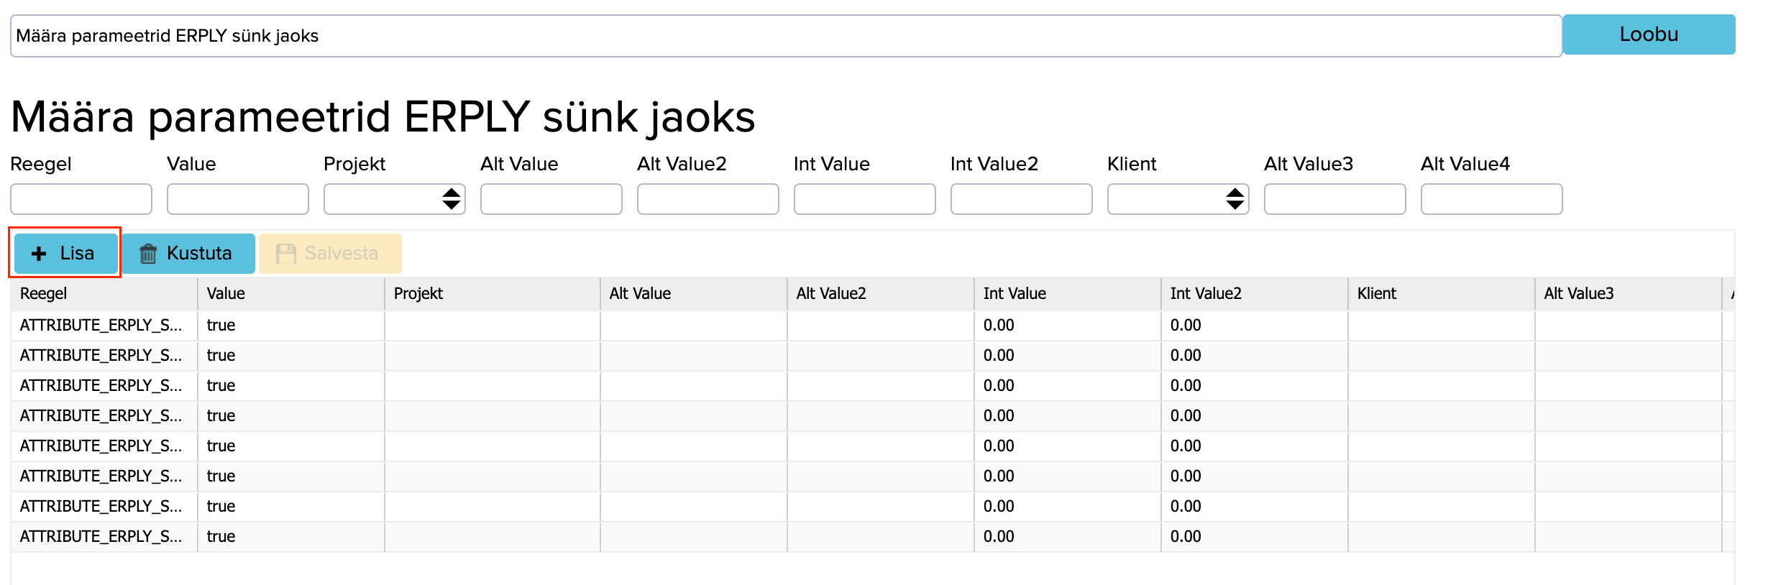1786x585 pixels.
Task: Select the Int Value filter field
Action: pos(865,199)
